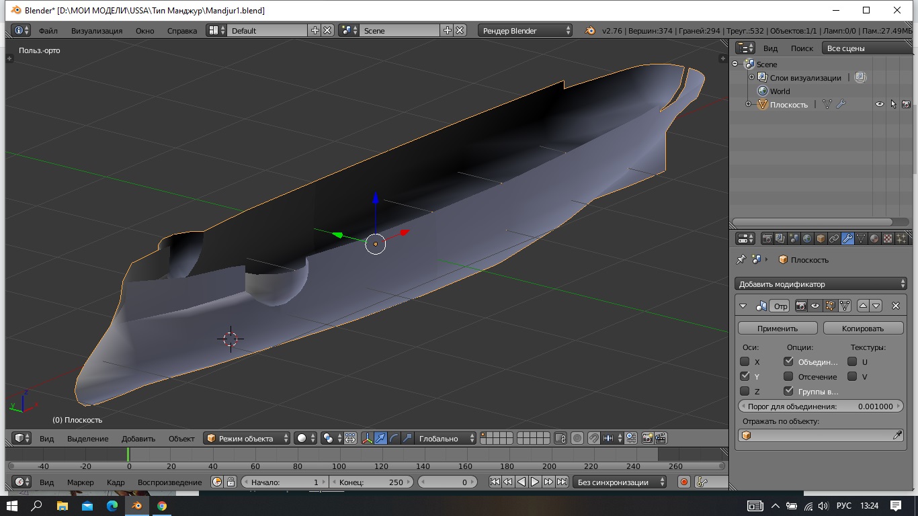Enable the Отсечение clipping option
Screen dimensions: 918x516
788,376
